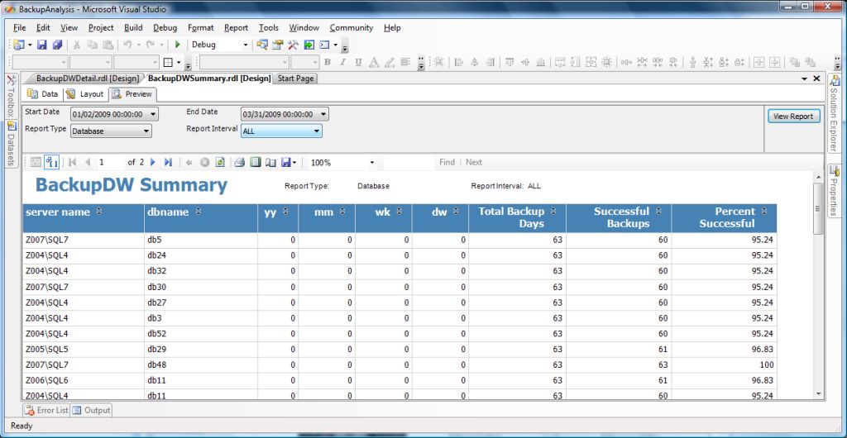The image size is (847, 438).
Task: Toggle sort on server name column
Action: tap(99, 212)
